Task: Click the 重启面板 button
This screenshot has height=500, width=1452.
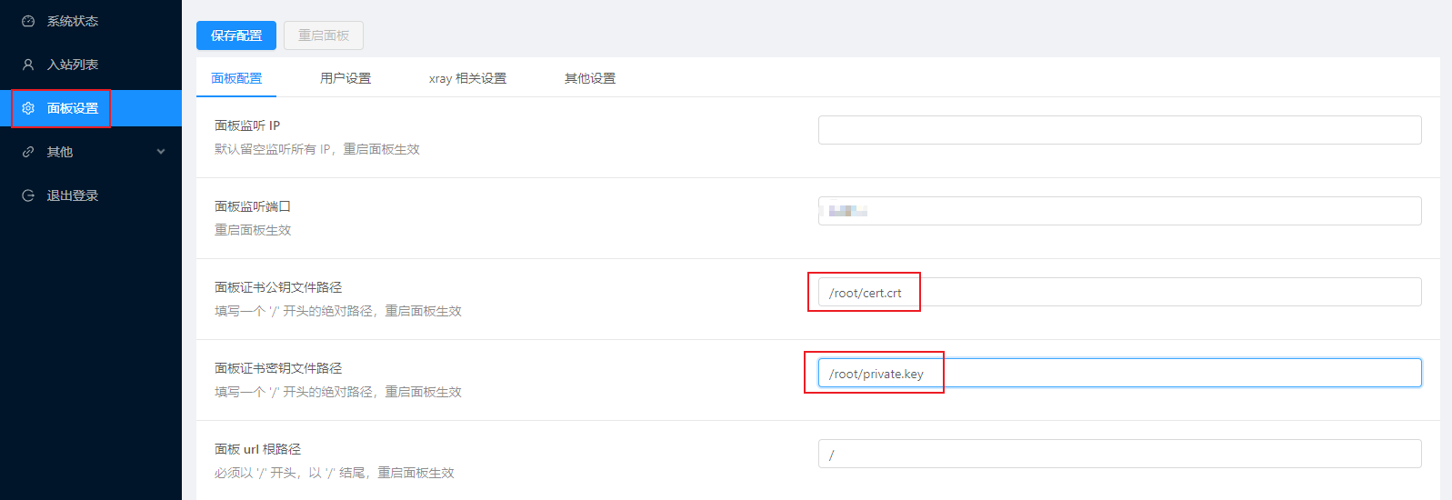Action: (324, 35)
